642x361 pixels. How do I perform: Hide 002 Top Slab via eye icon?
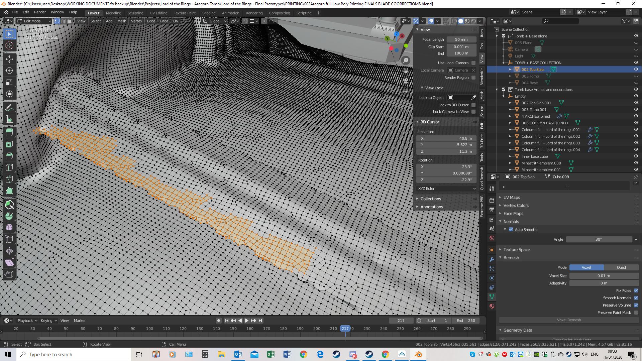point(636,70)
